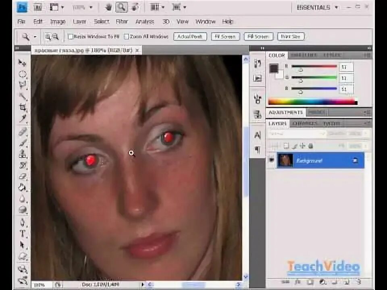Toggle lock position in Layers

[303, 146]
